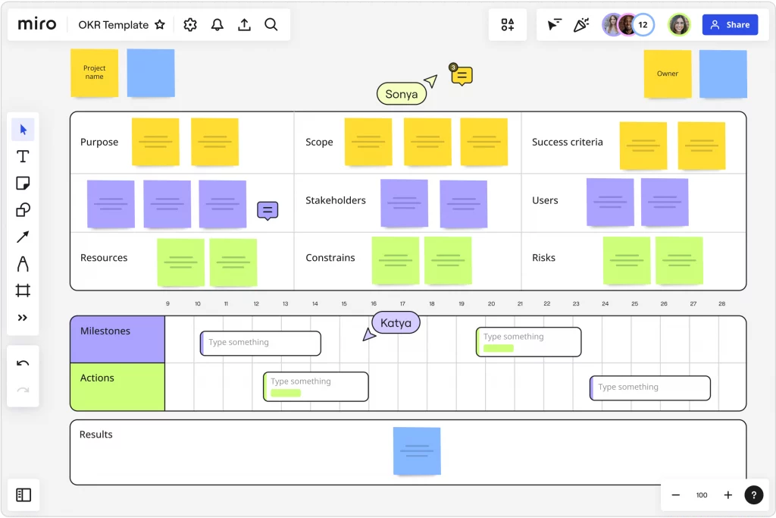
Task: Select the Text tool
Action: tap(23, 156)
